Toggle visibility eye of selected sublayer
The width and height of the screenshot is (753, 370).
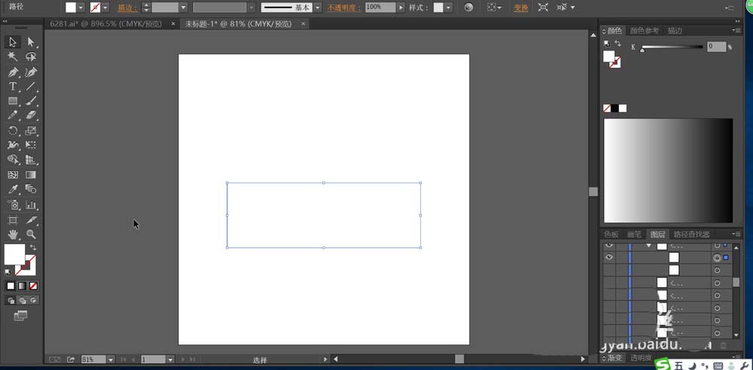click(x=609, y=258)
